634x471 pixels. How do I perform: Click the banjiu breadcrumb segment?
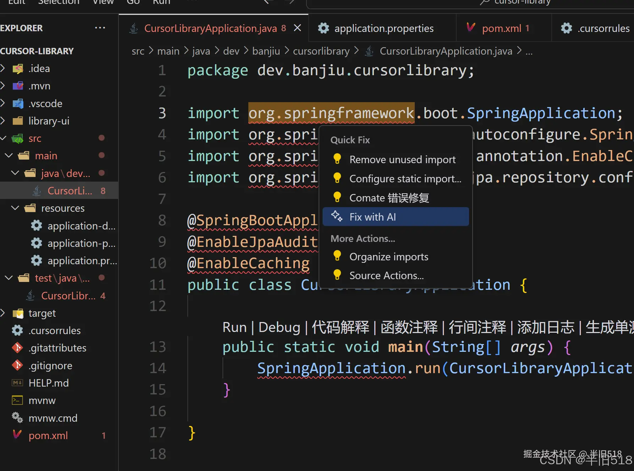pos(266,51)
